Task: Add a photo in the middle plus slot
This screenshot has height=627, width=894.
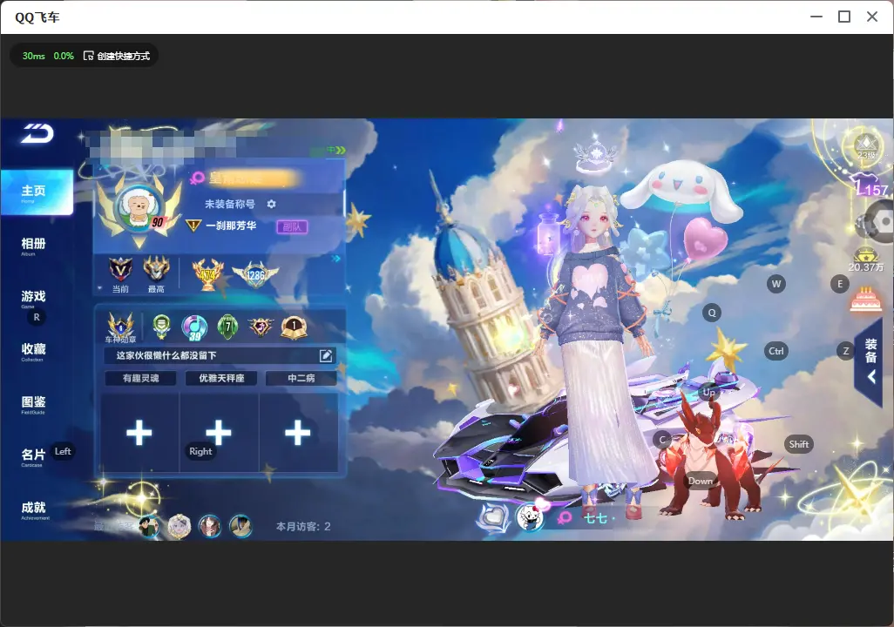Action: click(x=219, y=433)
